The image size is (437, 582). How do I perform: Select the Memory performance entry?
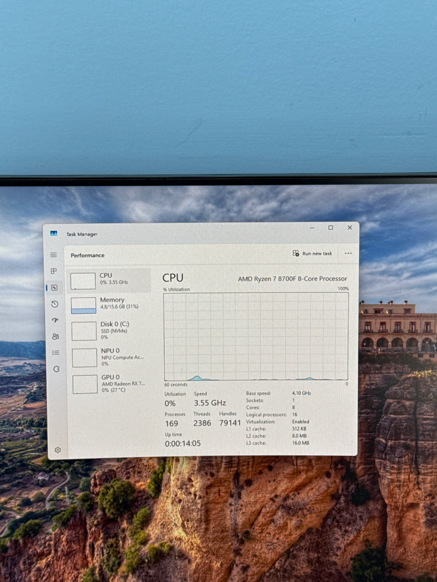click(x=110, y=304)
